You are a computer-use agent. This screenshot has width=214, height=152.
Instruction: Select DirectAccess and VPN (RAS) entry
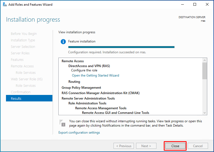click(x=89, y=66)
